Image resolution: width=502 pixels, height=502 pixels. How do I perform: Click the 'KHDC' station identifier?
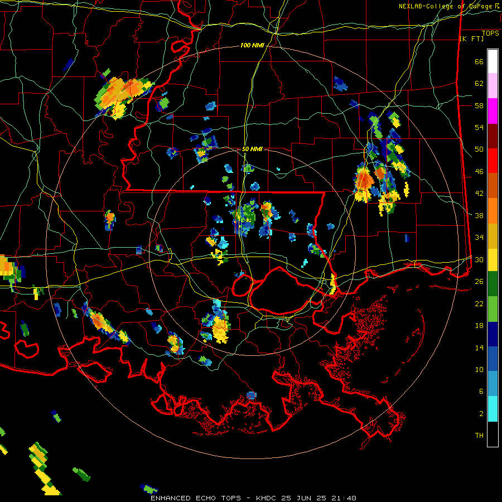click(x=267, y=498)
